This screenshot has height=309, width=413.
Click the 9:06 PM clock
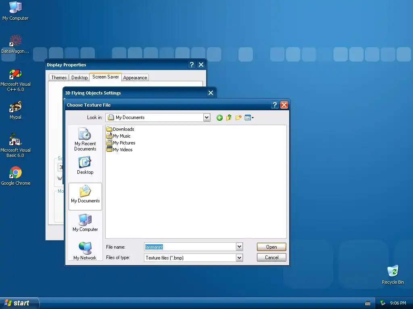(398, 303)
